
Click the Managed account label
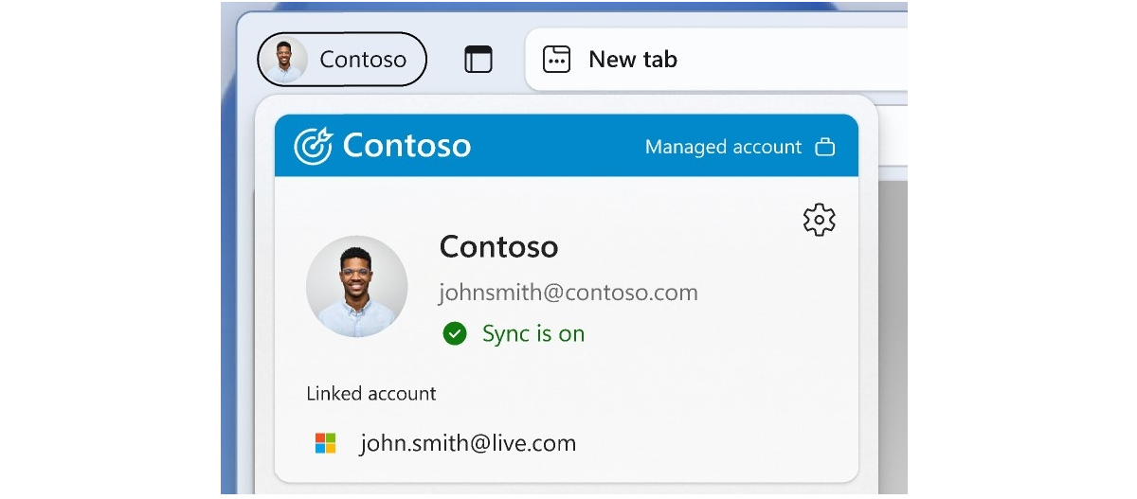pos(723,147)
